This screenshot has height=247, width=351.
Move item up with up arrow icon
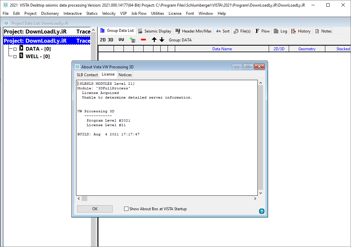154,40
